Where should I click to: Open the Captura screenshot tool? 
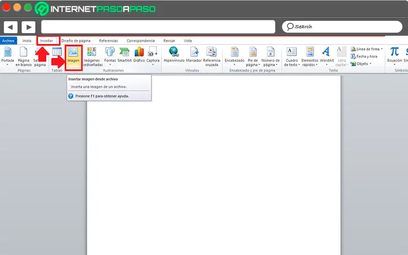(x=152, y=56)
